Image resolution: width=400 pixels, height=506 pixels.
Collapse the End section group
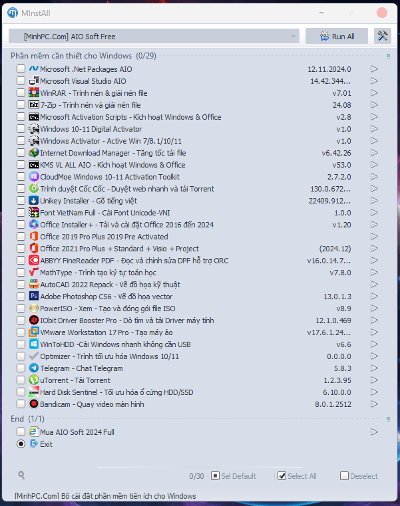388,420
